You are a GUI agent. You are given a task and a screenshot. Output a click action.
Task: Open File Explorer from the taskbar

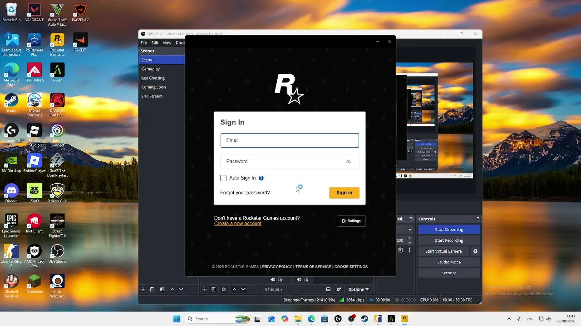(x=298, y=319)
